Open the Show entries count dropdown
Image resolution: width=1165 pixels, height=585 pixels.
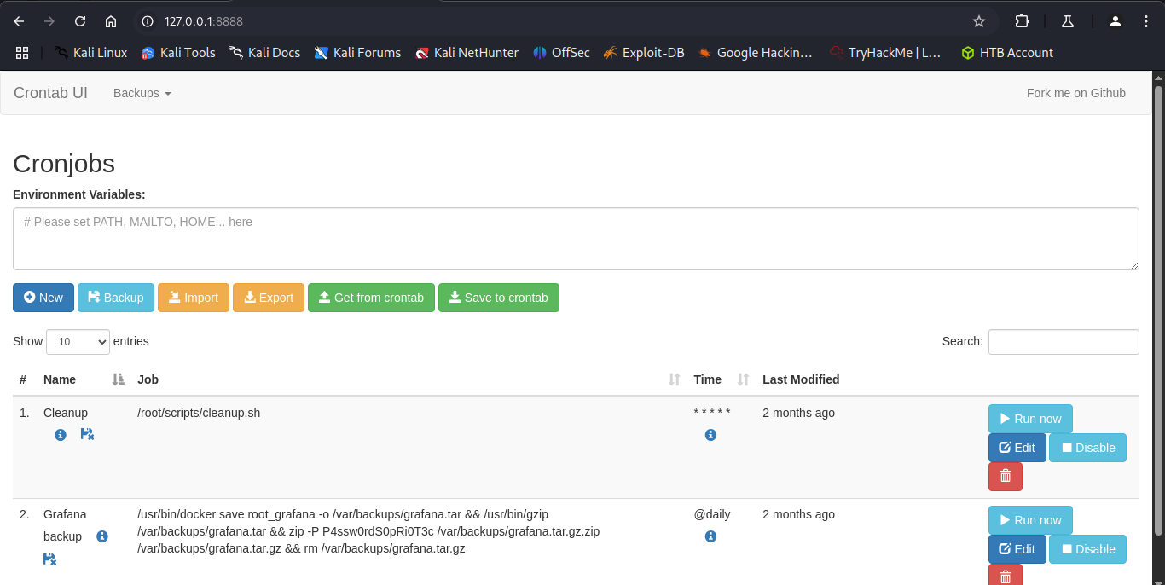78,342
